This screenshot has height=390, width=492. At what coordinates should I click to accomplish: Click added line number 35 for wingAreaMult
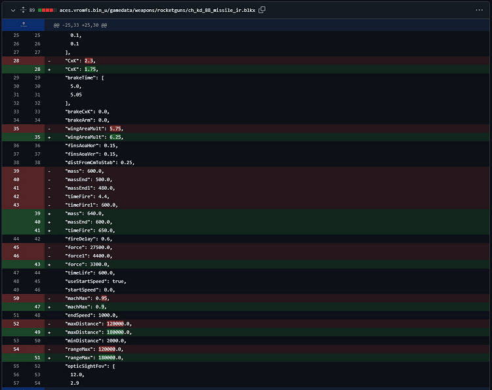tap(37, 137)
